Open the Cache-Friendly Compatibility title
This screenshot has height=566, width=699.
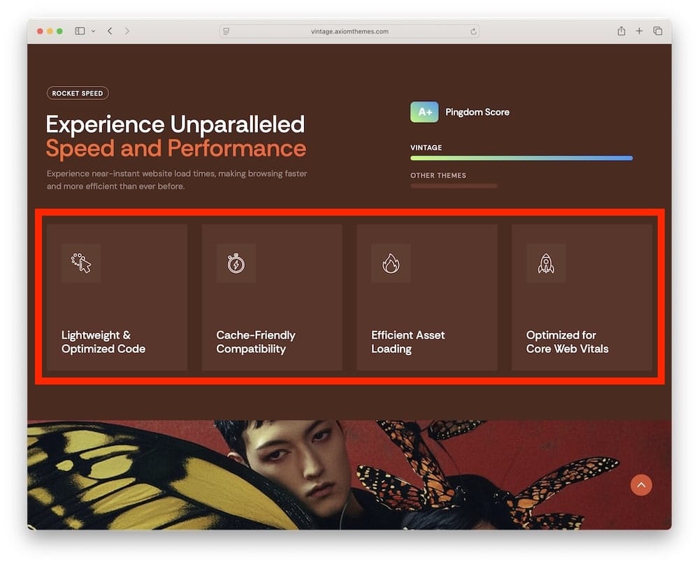point(256,342)
